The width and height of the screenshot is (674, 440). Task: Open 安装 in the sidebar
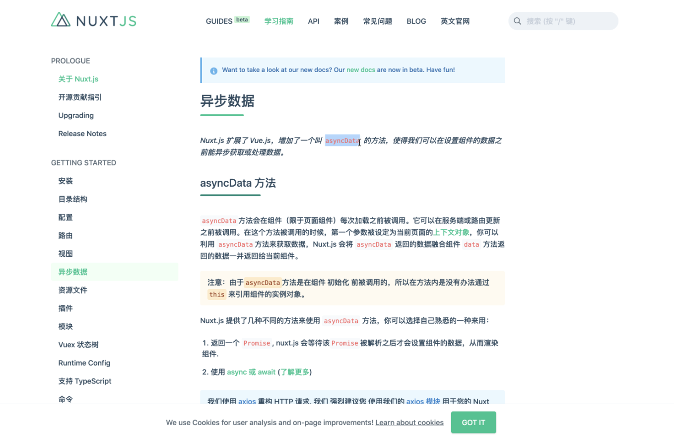click(66, 181)
